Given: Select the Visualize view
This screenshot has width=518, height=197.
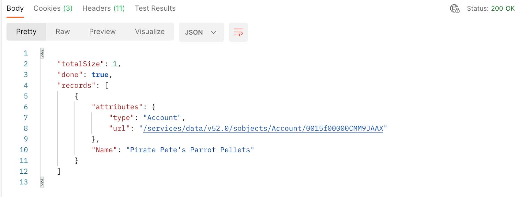Looking at the screenshot, I should pyautogui.click(x=150, y=32).
